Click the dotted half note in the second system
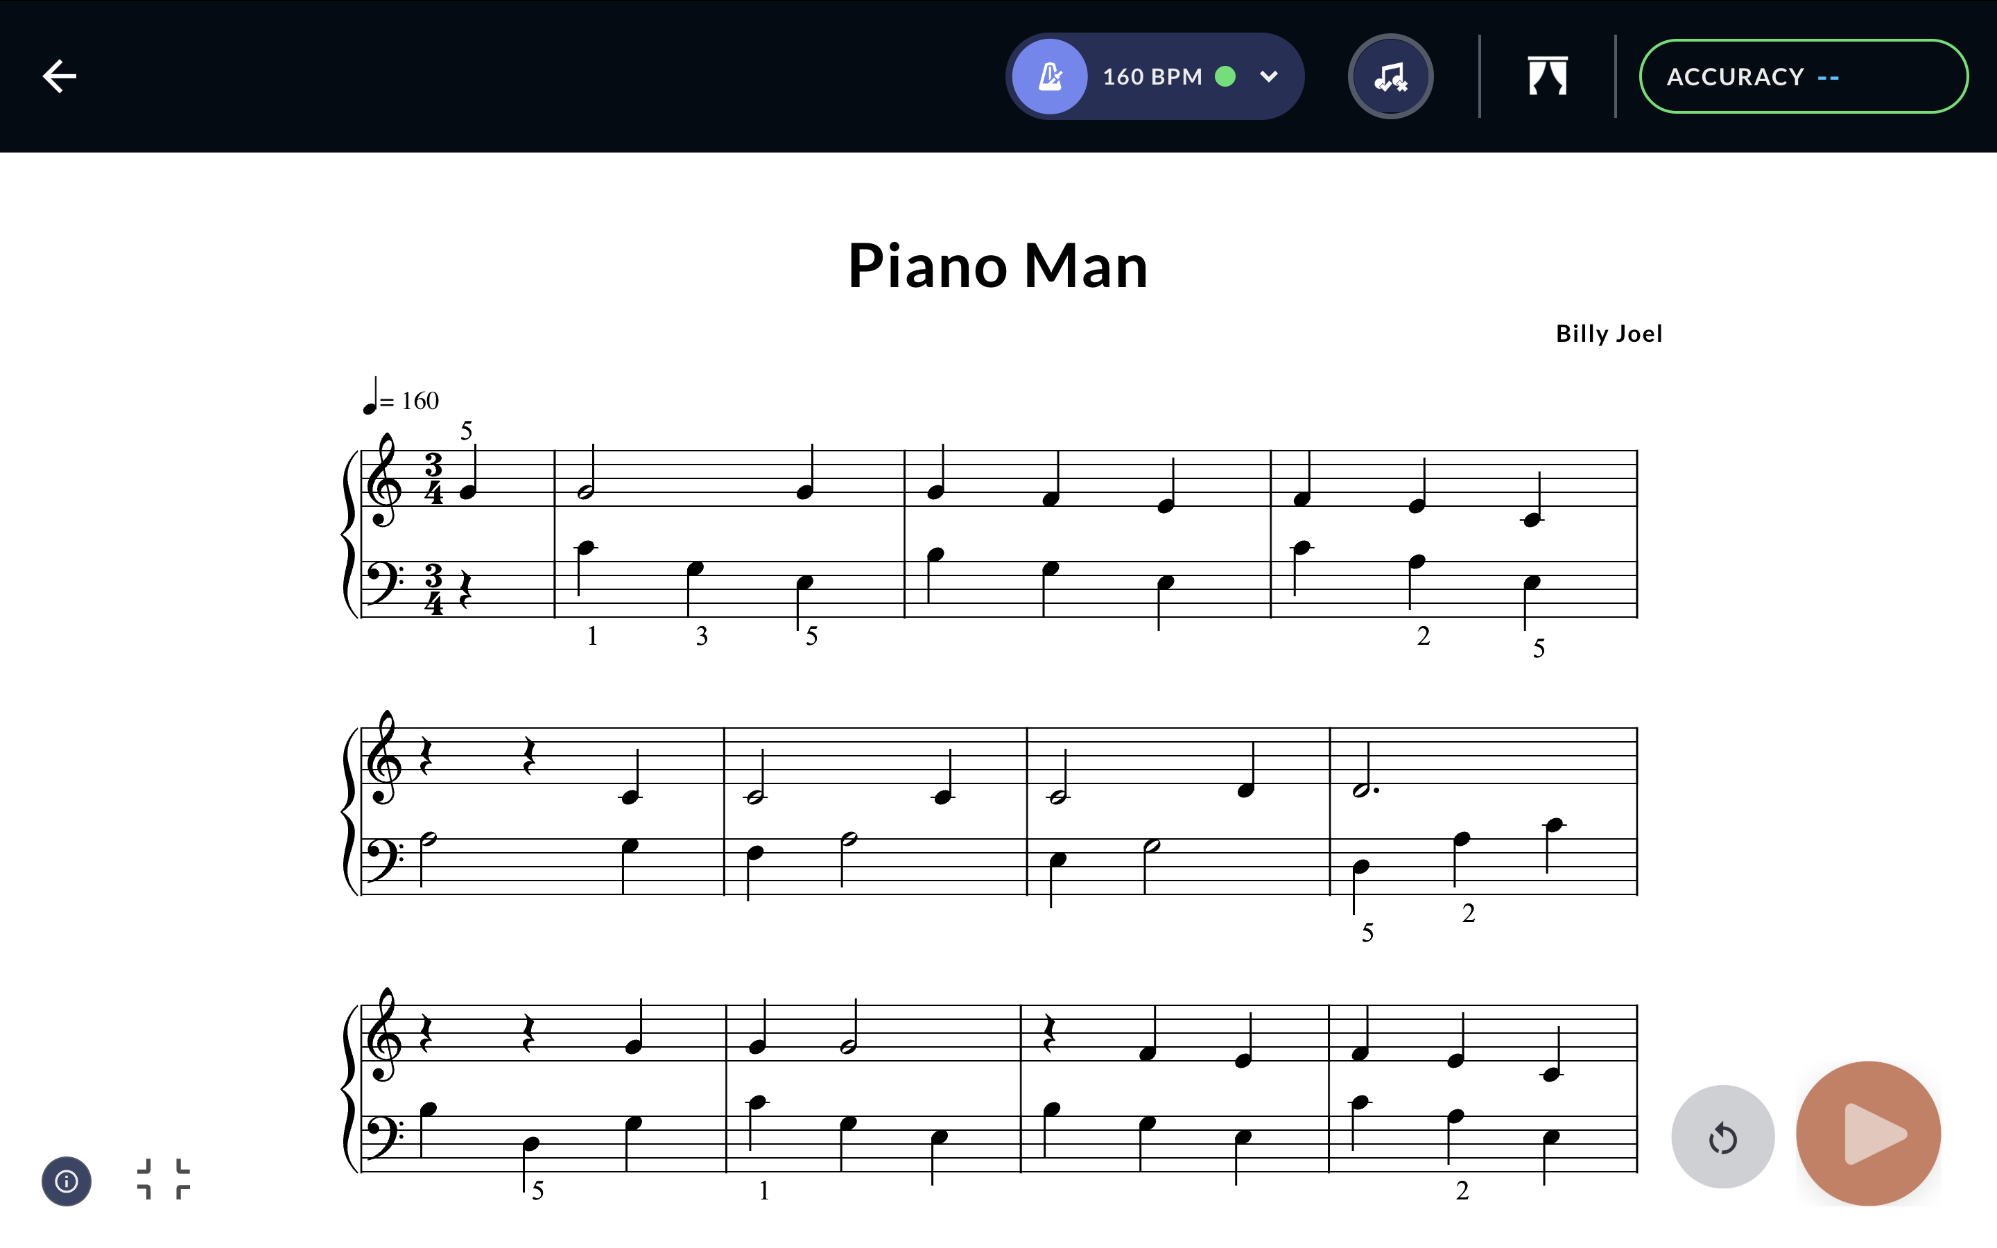The width and height of the screenshot is (1997, 1248). [x=1367, y=771]
